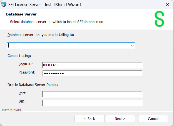The width and height of the screenshot is (174, 126).
Task: Click the InstallShield branding text
Action: pos(11,110)
